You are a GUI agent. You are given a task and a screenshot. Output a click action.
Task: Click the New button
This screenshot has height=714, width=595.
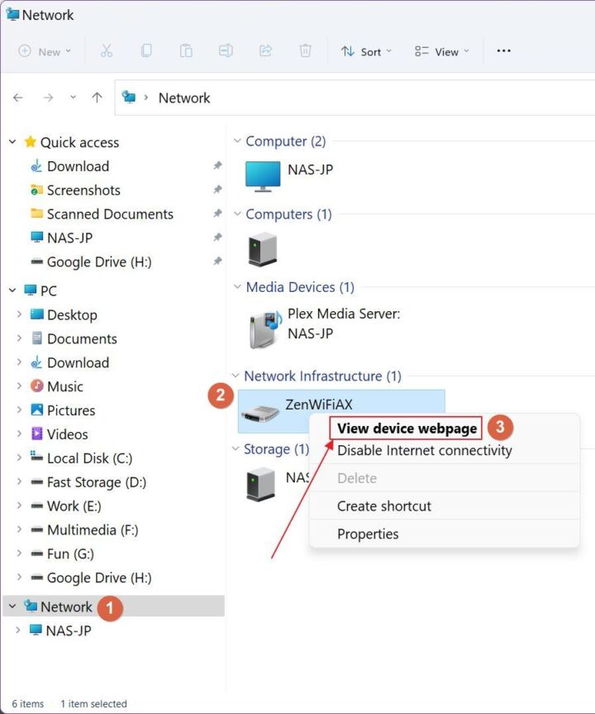pos(45,51)
